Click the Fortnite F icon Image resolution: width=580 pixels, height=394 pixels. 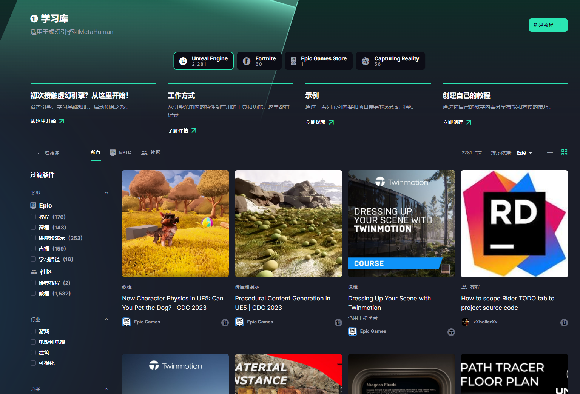247,61
